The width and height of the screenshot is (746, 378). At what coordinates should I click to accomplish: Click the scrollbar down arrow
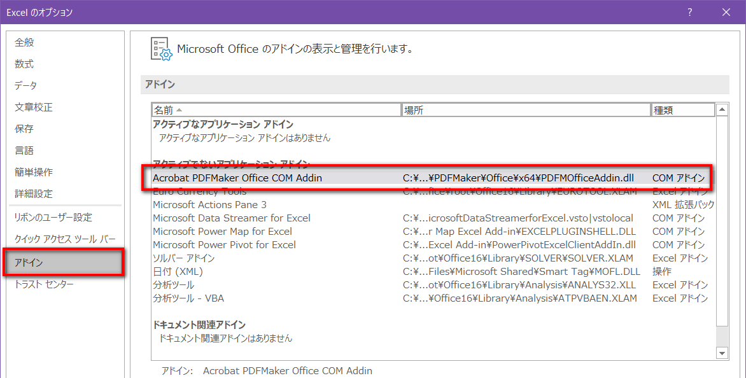pyautogui.click(x=723, y=353)
